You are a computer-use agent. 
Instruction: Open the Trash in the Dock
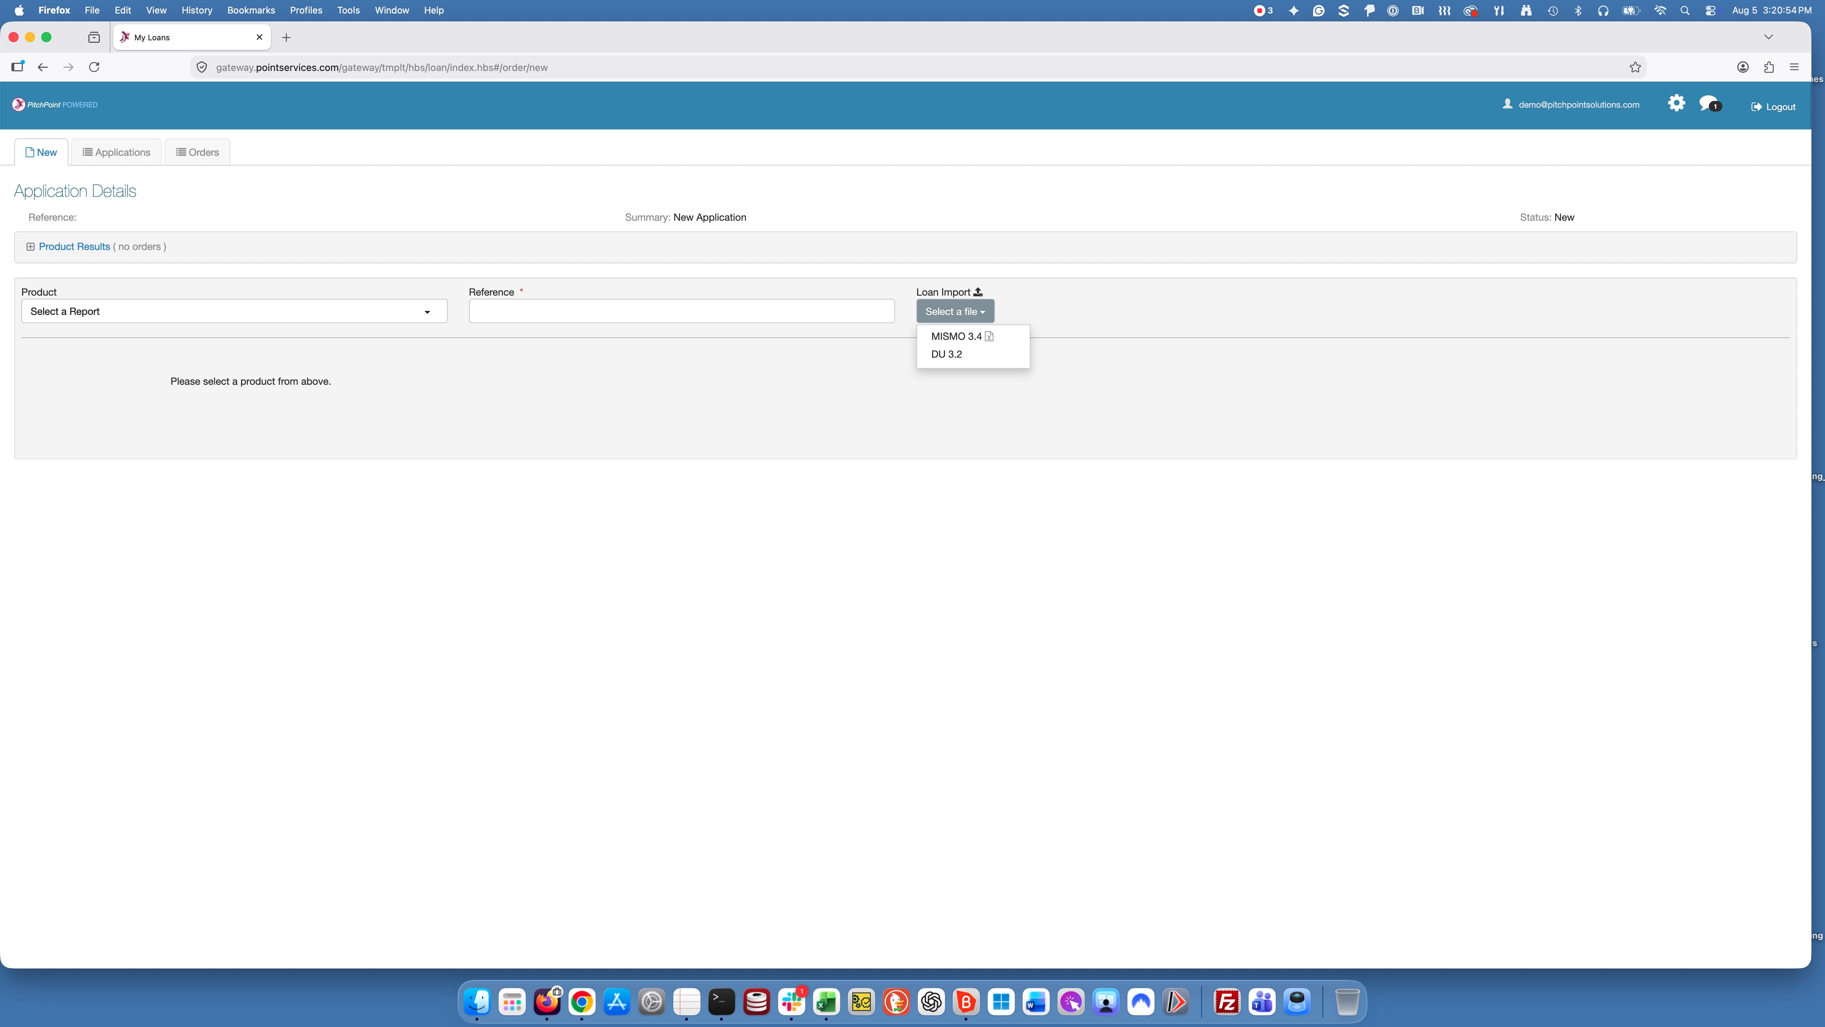click(x=1347, y=1002)
